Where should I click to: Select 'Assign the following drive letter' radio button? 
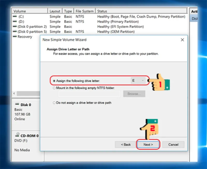[x=54, y=81]
